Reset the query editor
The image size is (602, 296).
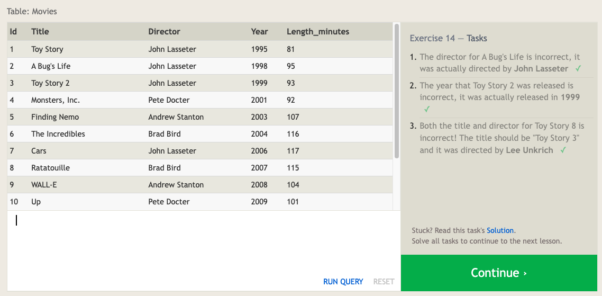tap(384, 282)
